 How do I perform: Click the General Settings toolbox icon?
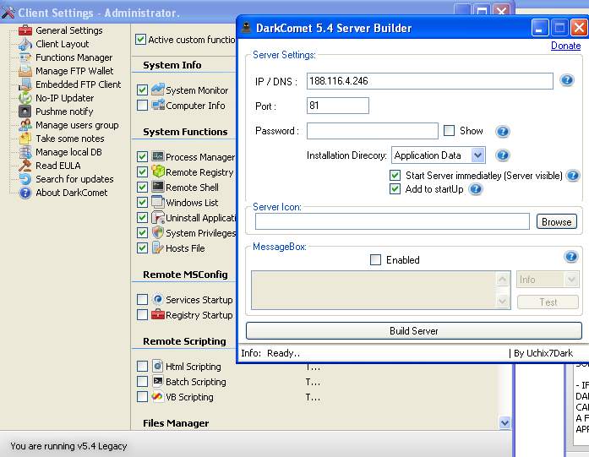(25, 30)
